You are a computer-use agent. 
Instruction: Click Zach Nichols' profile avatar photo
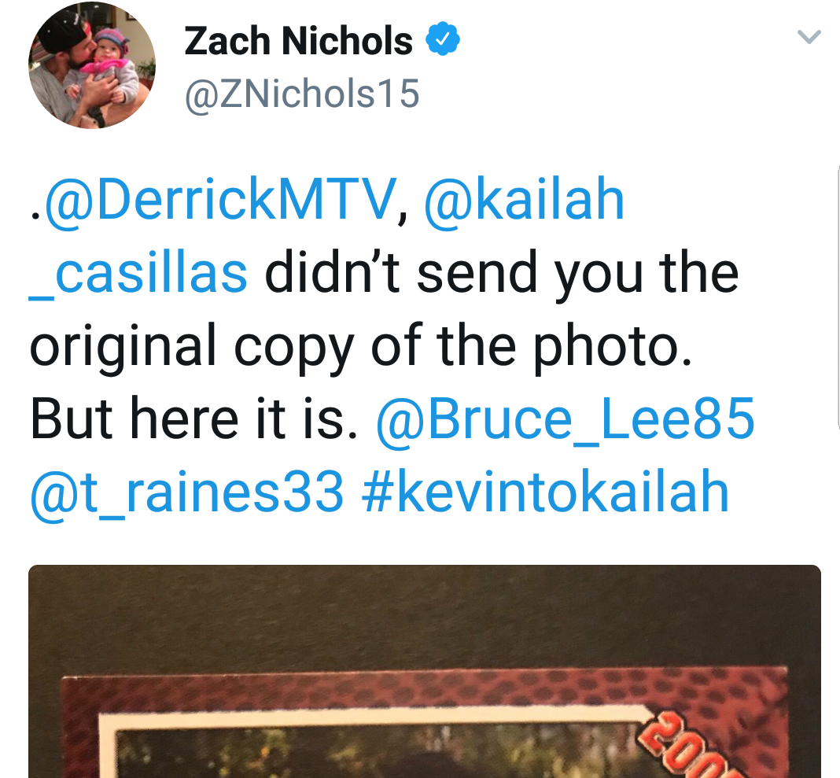click(x=91, y=65)
